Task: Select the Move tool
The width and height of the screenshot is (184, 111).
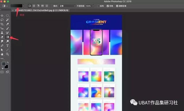Action: point(2,16)
